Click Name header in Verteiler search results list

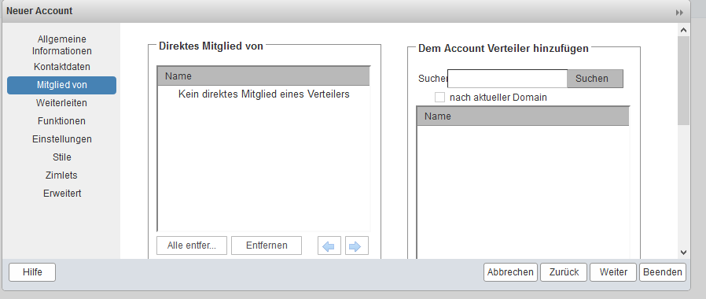[523, 116]
